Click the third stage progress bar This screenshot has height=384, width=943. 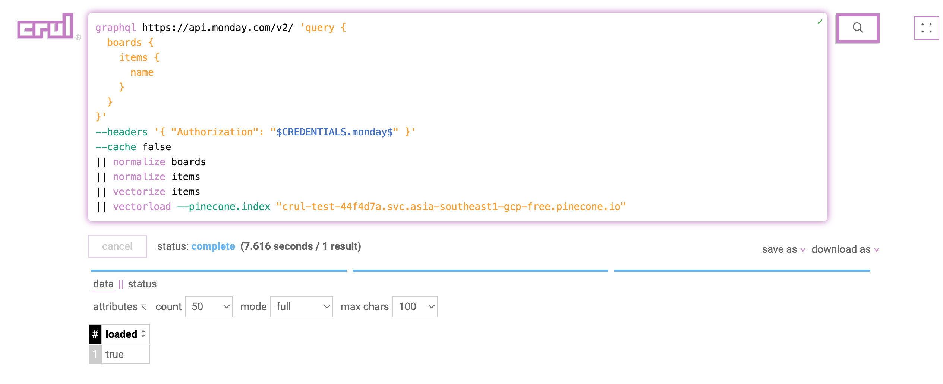tap(742, 271)
